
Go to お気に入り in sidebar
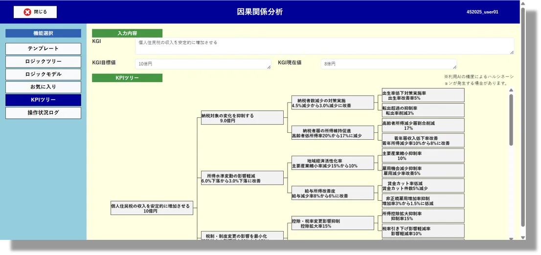point(43,87)
